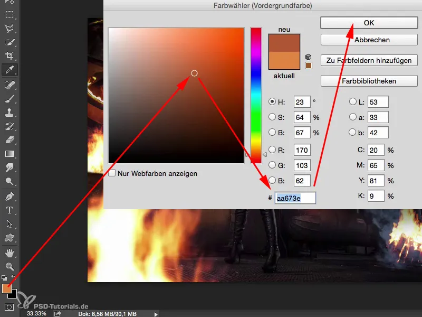Viewport: 422px width, 317px height.
Task: Select the R red radio button
Action: [x=272, y=150]
